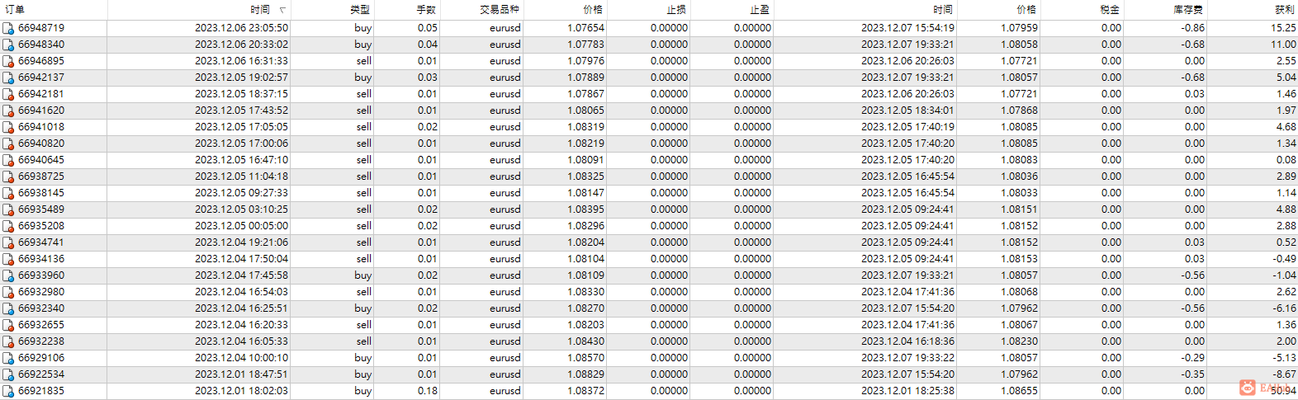Choose the icon beside order 66933960

click(8, 275)
